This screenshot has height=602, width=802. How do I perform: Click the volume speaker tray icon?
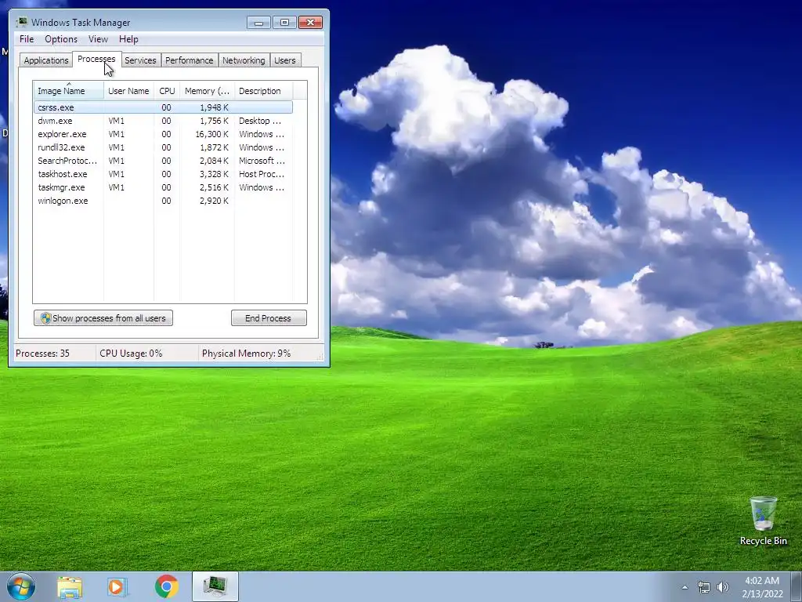tap(723, 587)
